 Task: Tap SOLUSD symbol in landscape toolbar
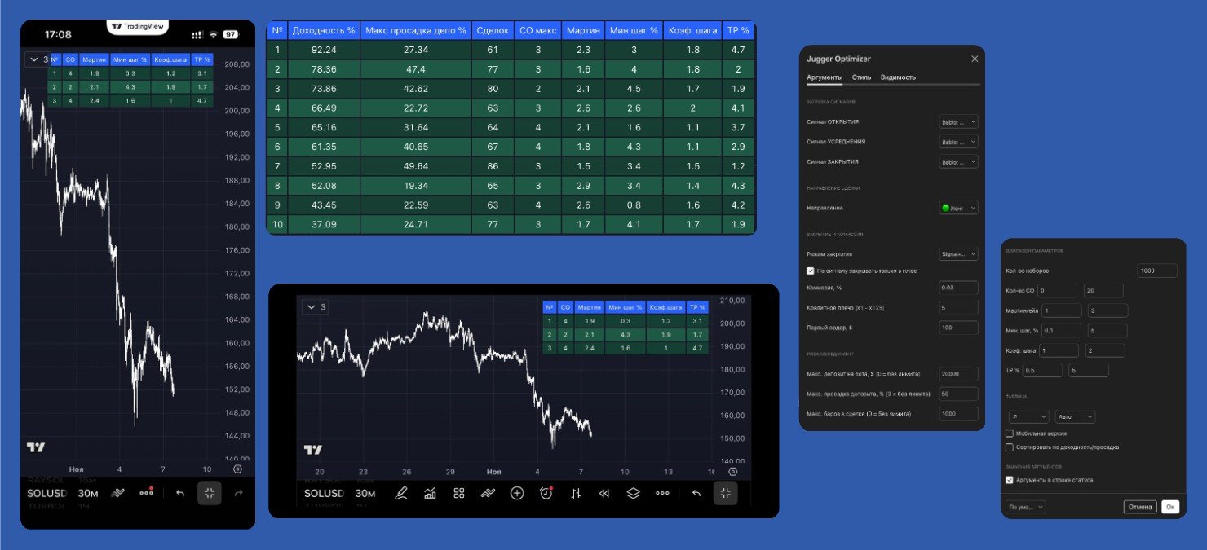click(324, 494)
